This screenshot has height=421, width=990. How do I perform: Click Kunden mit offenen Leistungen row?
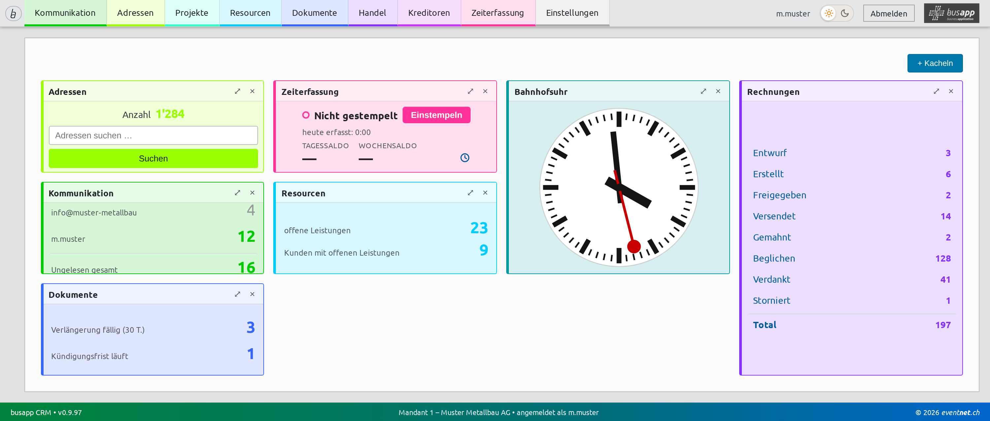click(385, 251)
